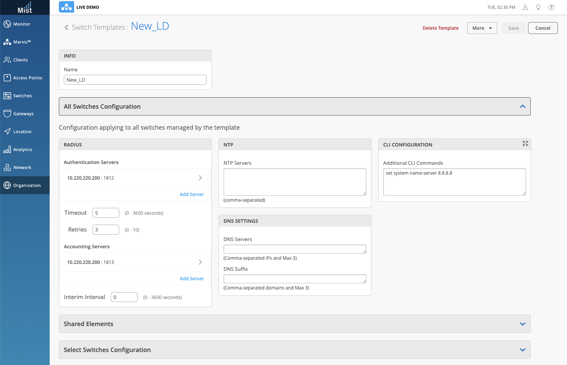Viewport: 567px width, 365px height.
Task: Click the Delete Template link
Action: [440, 28]
